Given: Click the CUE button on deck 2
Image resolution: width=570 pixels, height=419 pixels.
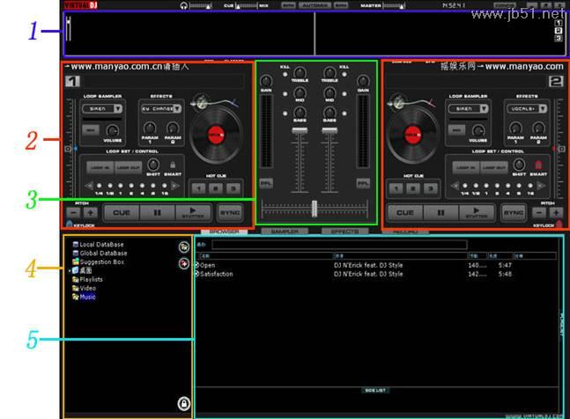Looking at the screenshot, I should [x=405, y=213].
